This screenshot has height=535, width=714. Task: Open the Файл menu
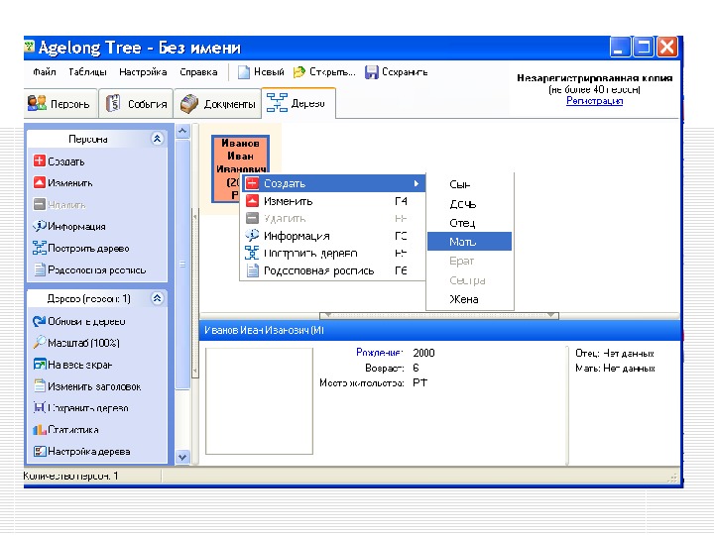[x=45, y=72]
